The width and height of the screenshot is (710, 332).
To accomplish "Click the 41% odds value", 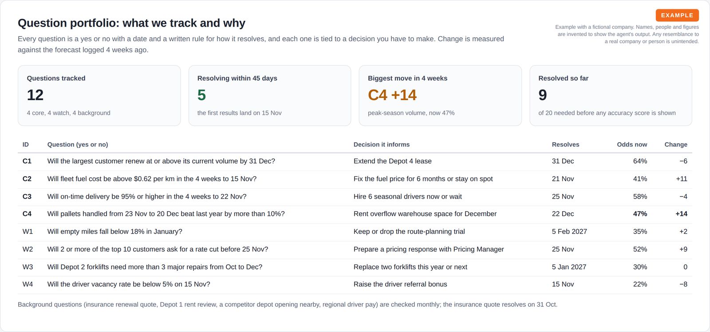I will (x=640, y=179).
